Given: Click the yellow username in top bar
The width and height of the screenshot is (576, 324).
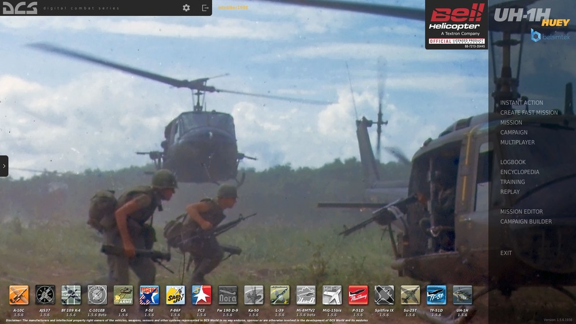Looking at the screenshot, I should (233, 7).
